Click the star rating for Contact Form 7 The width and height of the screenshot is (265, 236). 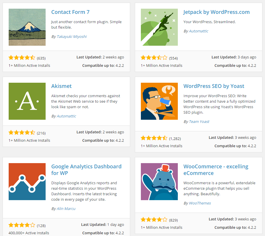22,58
